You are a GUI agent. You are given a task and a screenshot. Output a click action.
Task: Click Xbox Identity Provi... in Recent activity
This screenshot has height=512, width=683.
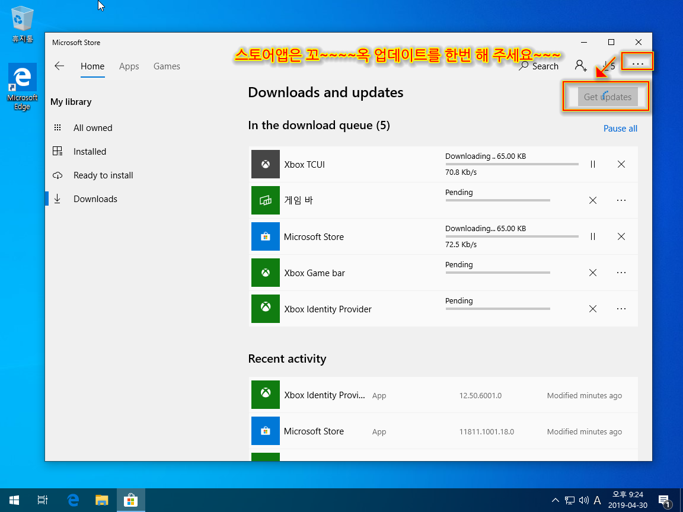[324, 395]
